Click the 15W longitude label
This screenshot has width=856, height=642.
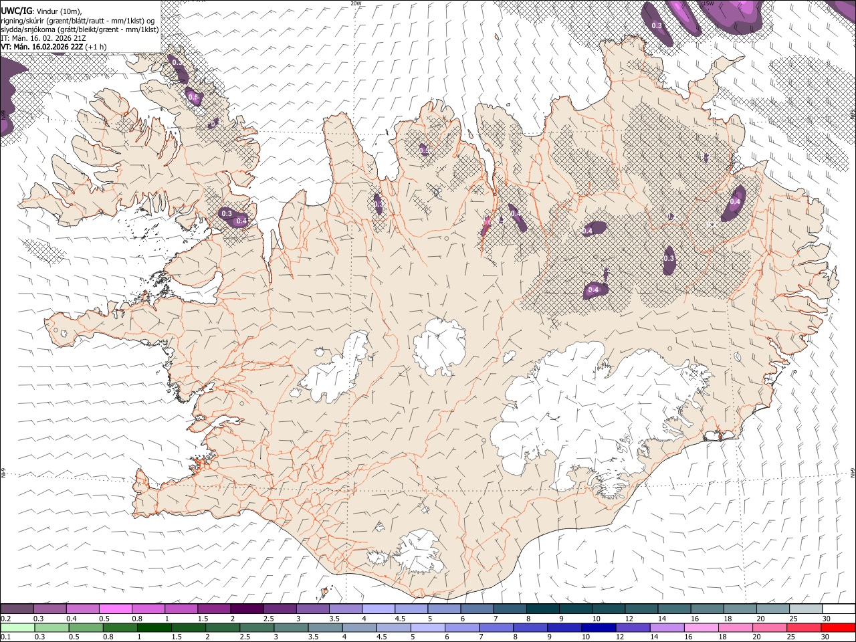[709, 3]
